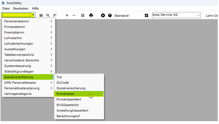
Task: Click the select-all frame icon
Action: (83, 16)
